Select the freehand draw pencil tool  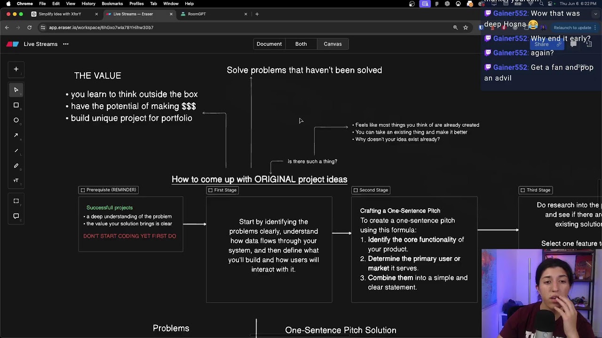16,166
